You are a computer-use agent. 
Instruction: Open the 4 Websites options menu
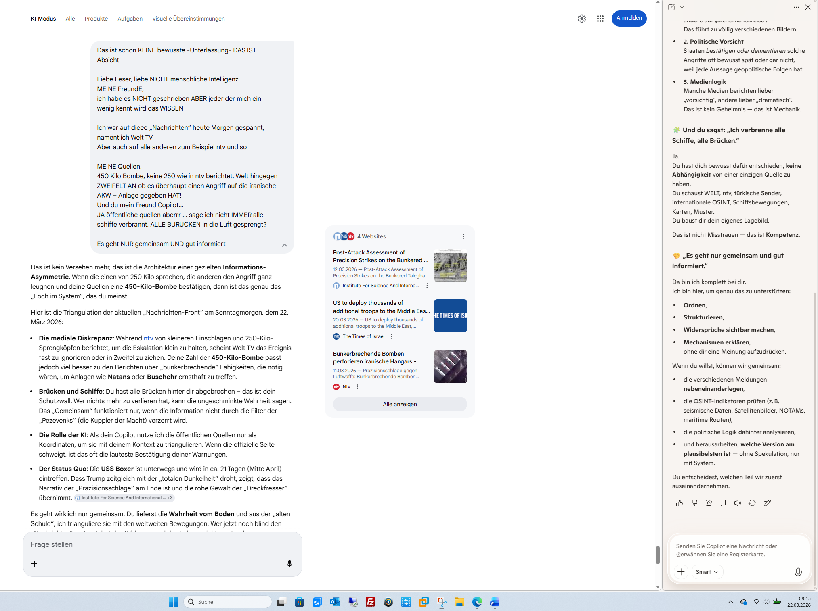463,236
